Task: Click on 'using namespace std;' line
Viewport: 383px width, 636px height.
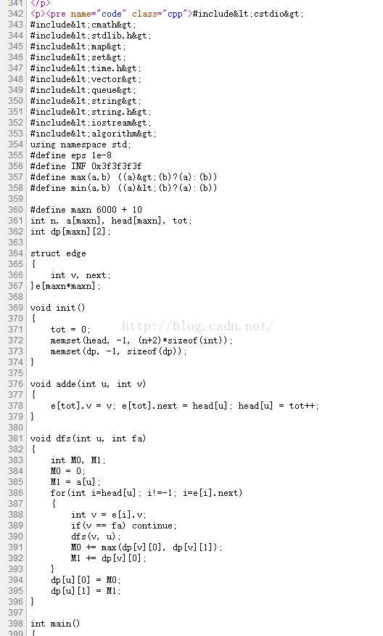Action: pos(81,144)
